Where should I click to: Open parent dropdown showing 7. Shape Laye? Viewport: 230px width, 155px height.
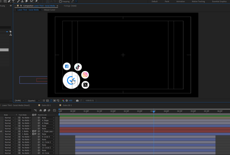click(x=48, y=131)
